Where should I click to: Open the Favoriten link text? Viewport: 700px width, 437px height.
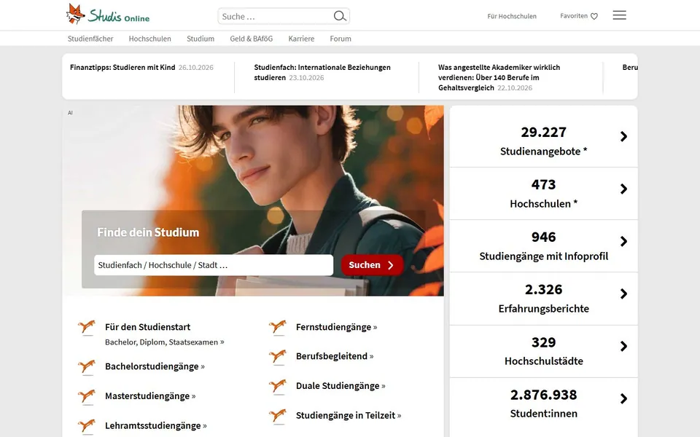point(574,16)
